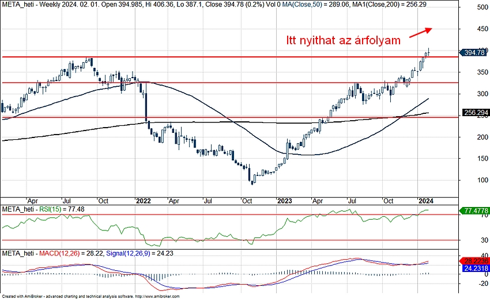Click the 500 price axis label
Viewport: 490px width, 299px height.
coord(483,7)
